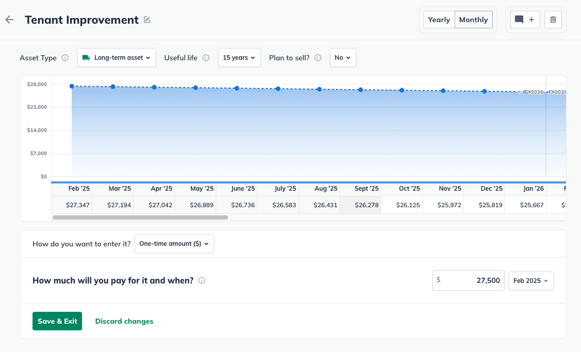The width and height of the screenshot is (581, 352).
Task: Click the Plan to sell info icon
Action: pos(318,58)
